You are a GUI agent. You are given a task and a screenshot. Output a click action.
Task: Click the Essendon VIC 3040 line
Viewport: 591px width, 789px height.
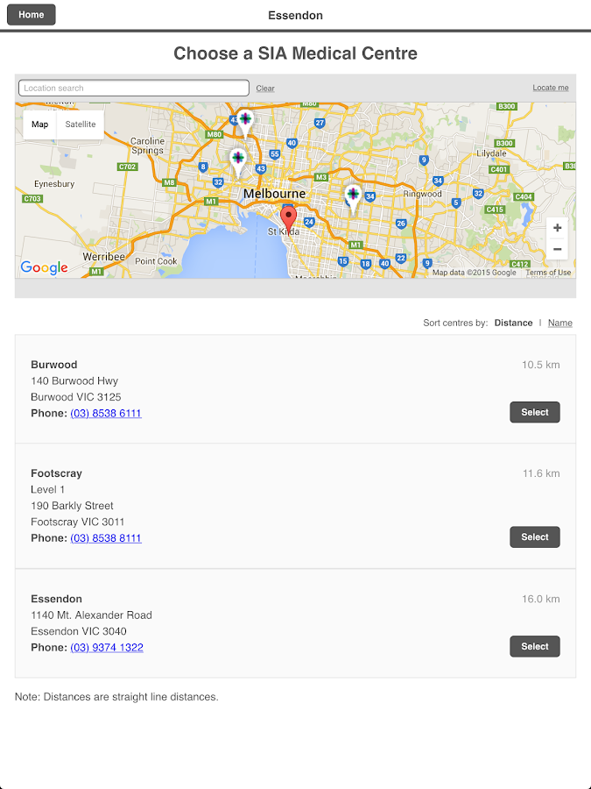coord(79,631)
